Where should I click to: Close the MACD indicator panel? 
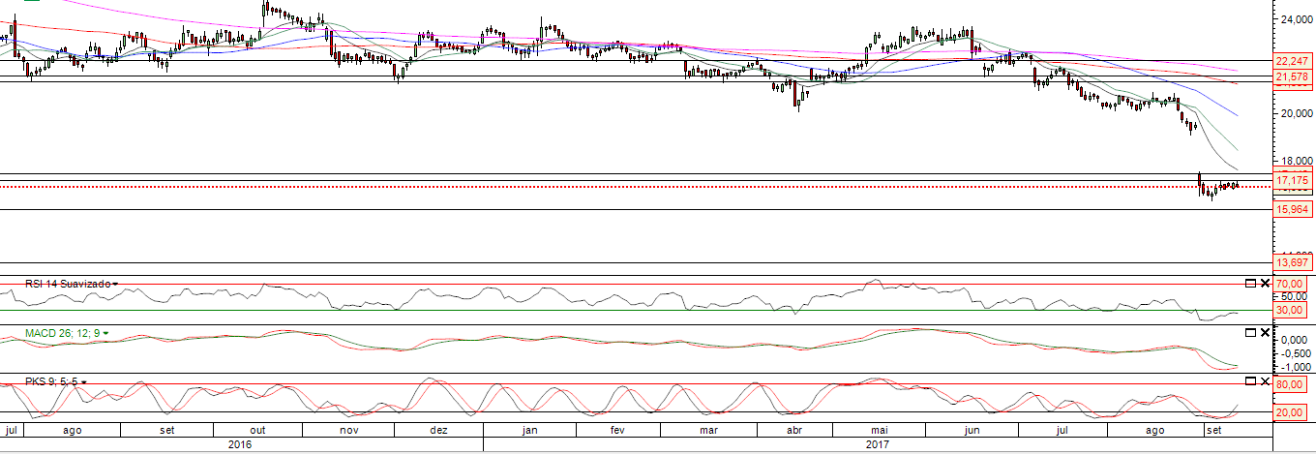(1265, 332)
